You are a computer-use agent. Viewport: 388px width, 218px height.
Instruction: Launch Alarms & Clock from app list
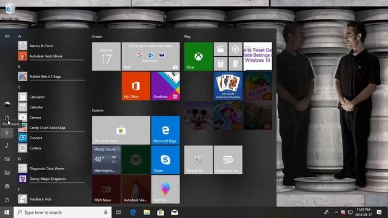52,46
